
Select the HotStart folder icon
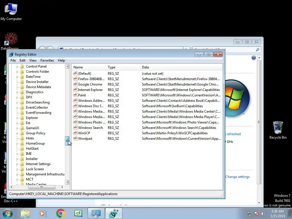click(22, 149)
